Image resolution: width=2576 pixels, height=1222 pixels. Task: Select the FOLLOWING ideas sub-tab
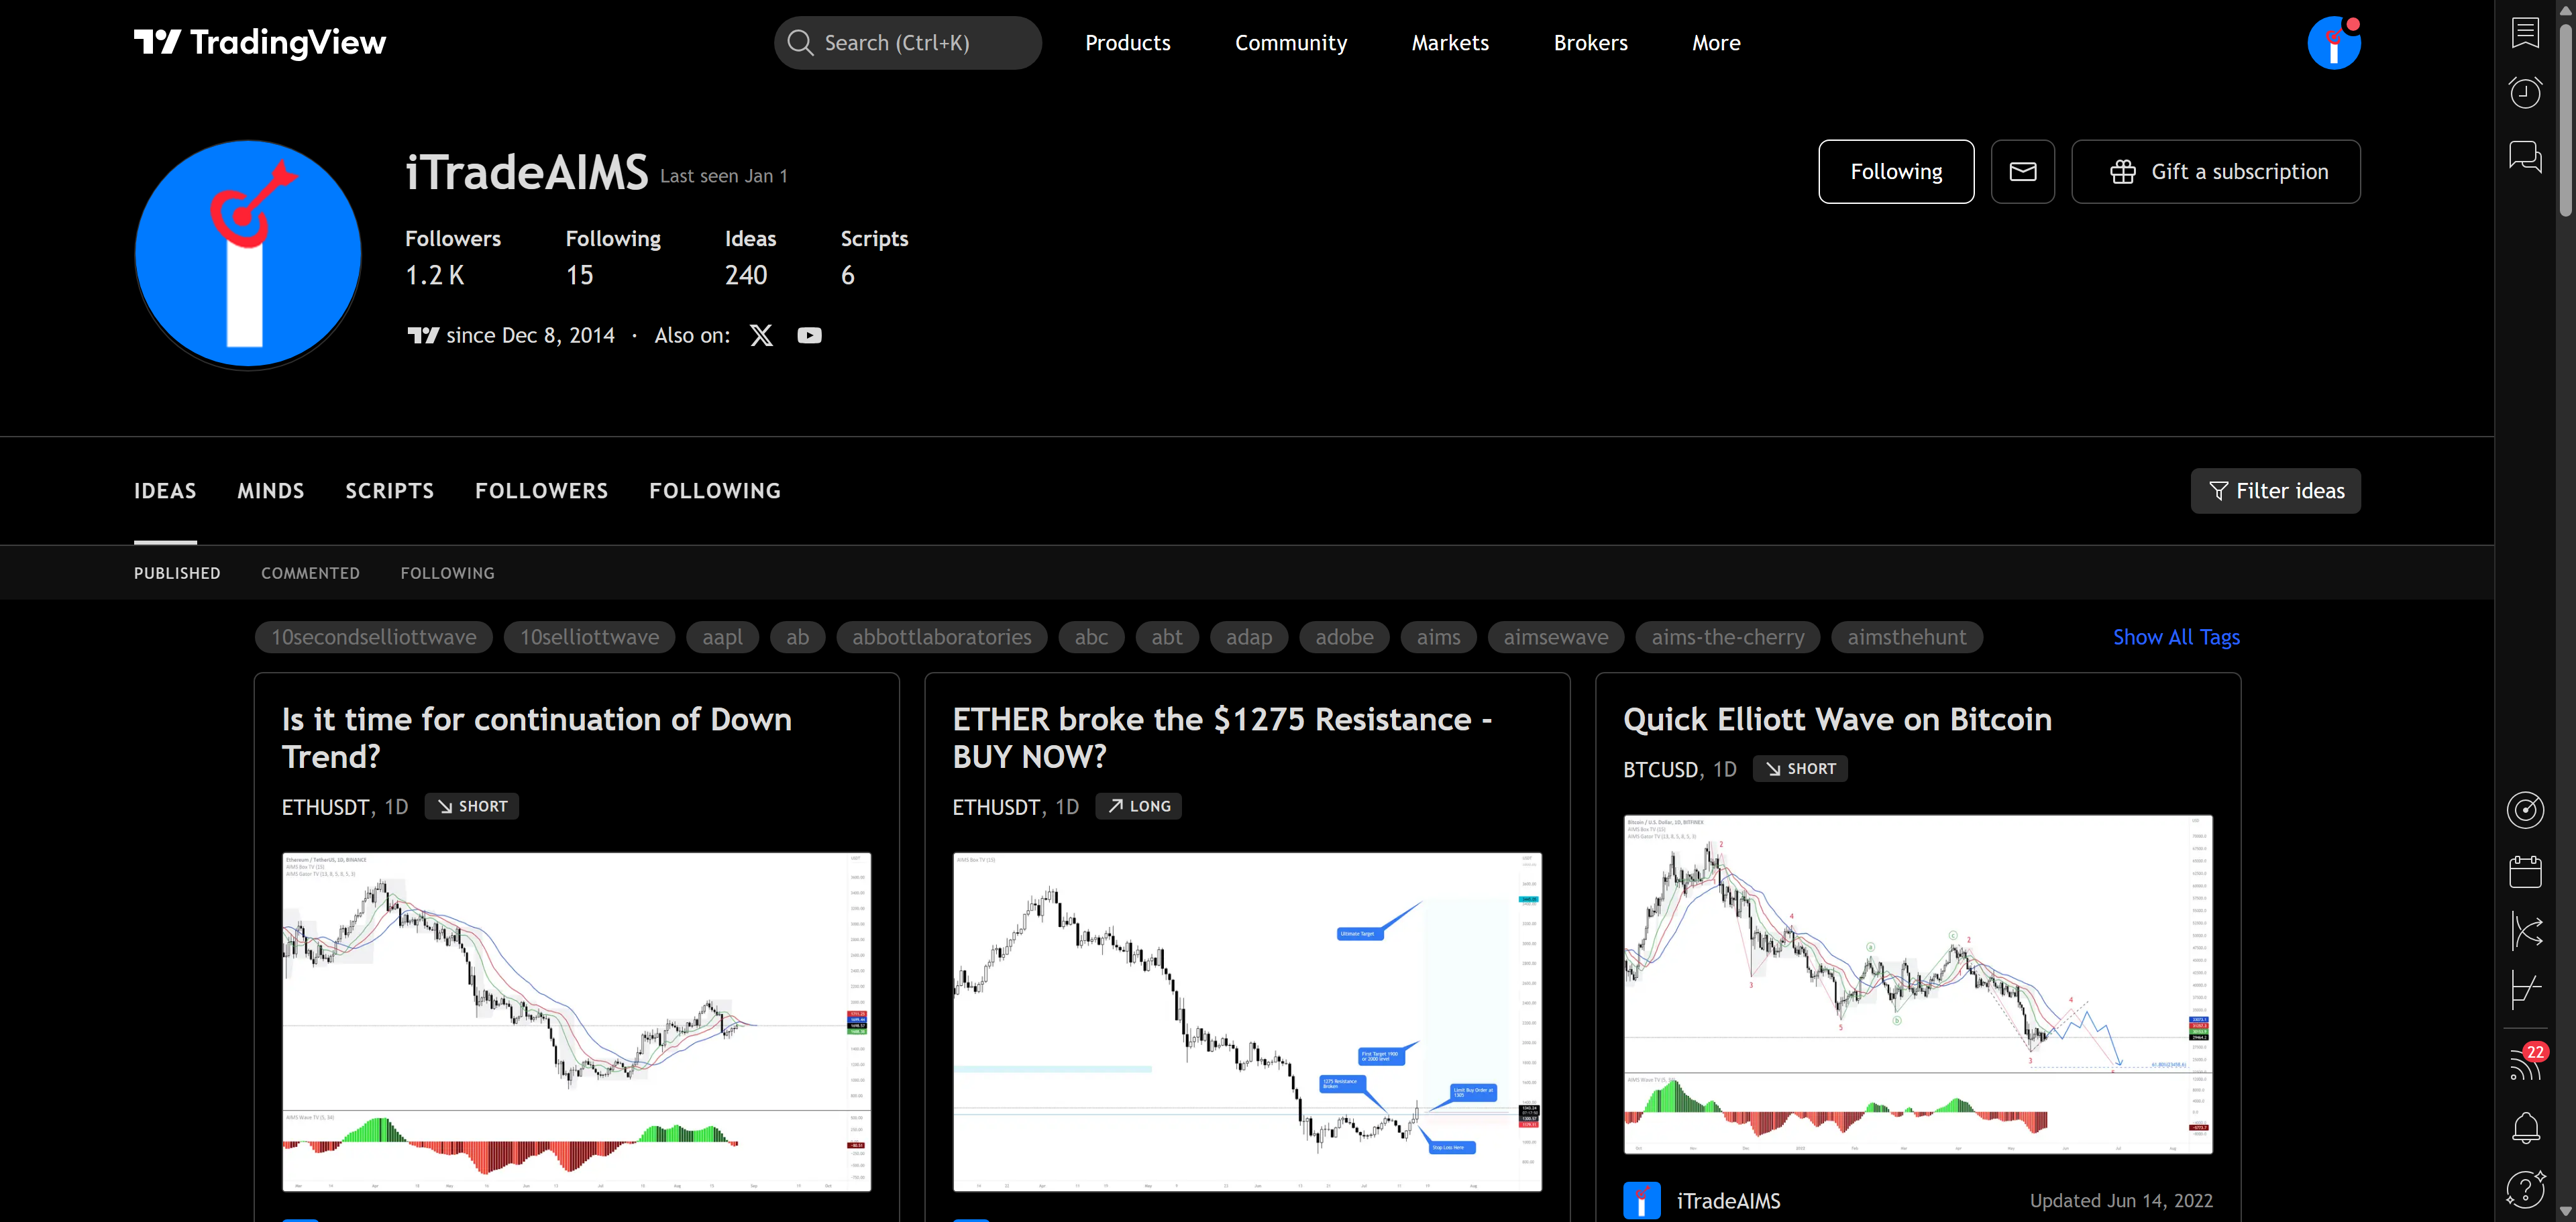pyautogui.click(x=447, y=573)
